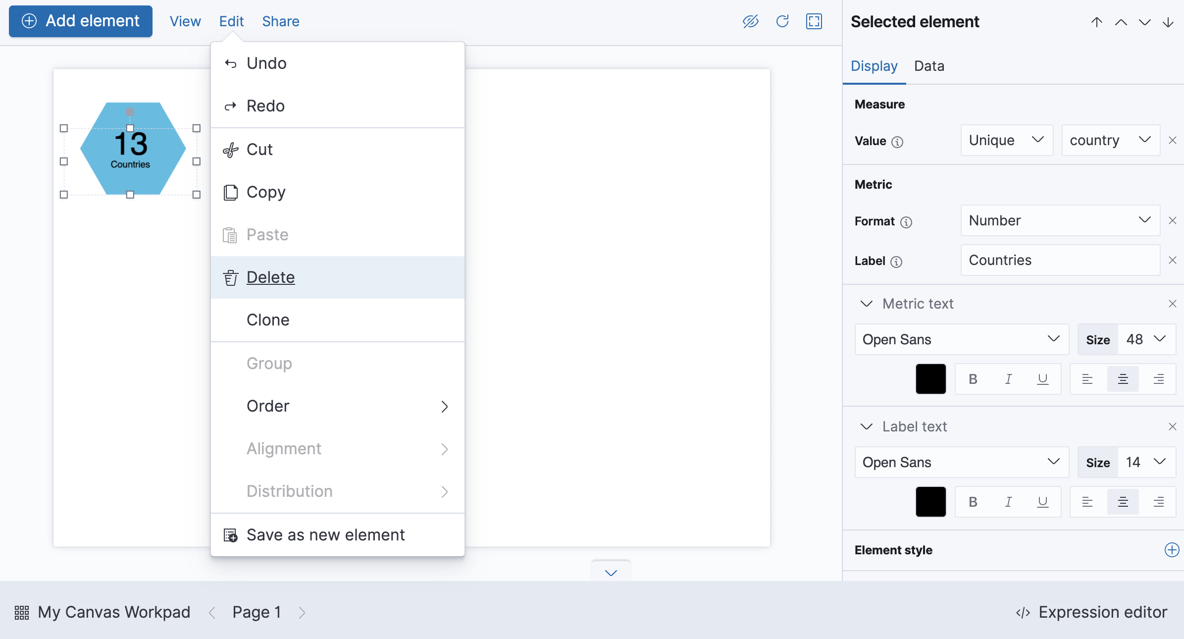Click the Delete context menu item
The image size is (1184, 639).
[271, 277]
